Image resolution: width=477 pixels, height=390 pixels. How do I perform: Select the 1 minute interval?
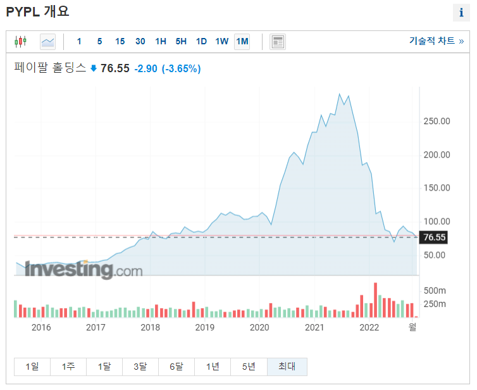tap(79, 41)
